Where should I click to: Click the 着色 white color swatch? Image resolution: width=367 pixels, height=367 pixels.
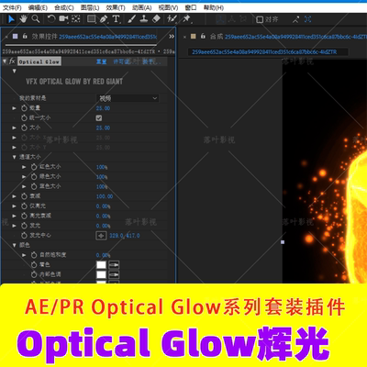pos(101,265)
